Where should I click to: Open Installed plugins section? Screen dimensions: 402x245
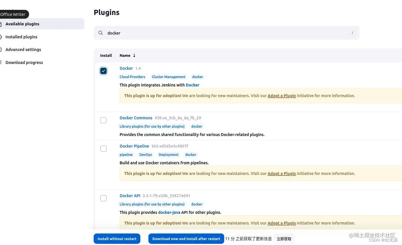[x=21, y=37]
